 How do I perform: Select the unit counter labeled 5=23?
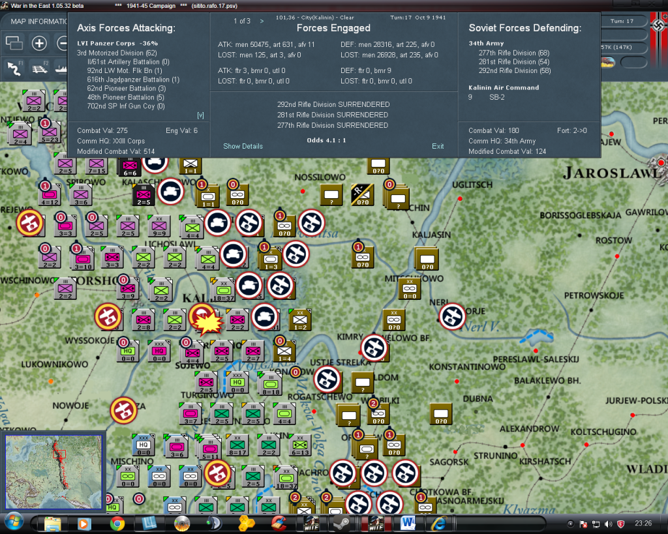coord(50,133)
